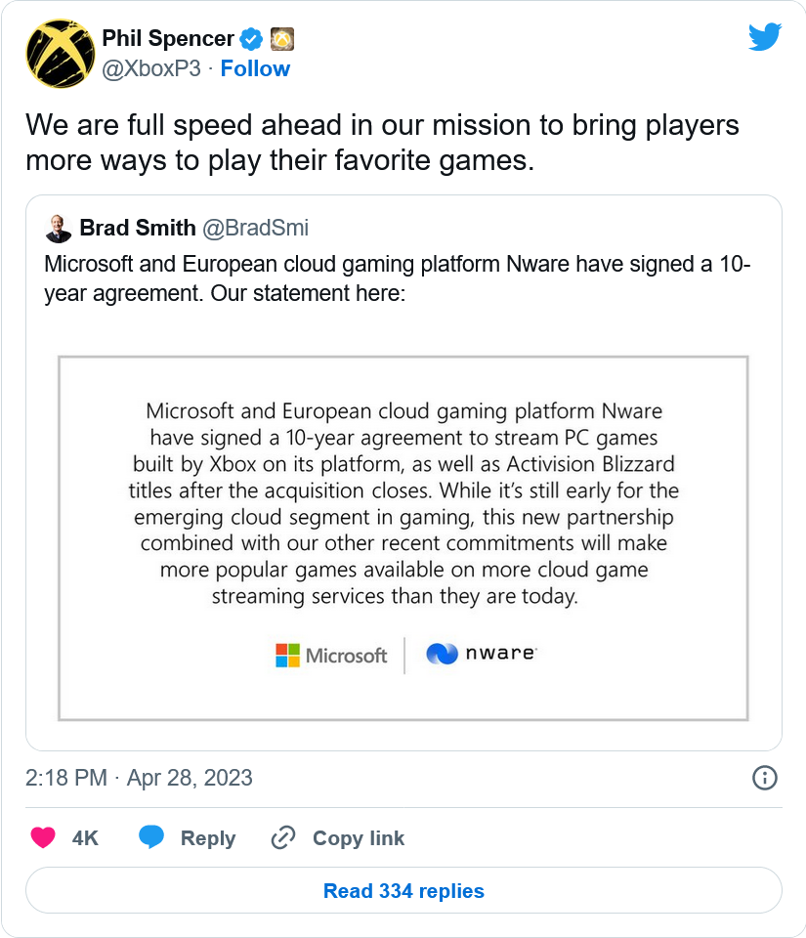Image resolution: width=806 pixels, height=938 pixels.
Task: Open the tweet info icon
Action: (x=764, y=778)
